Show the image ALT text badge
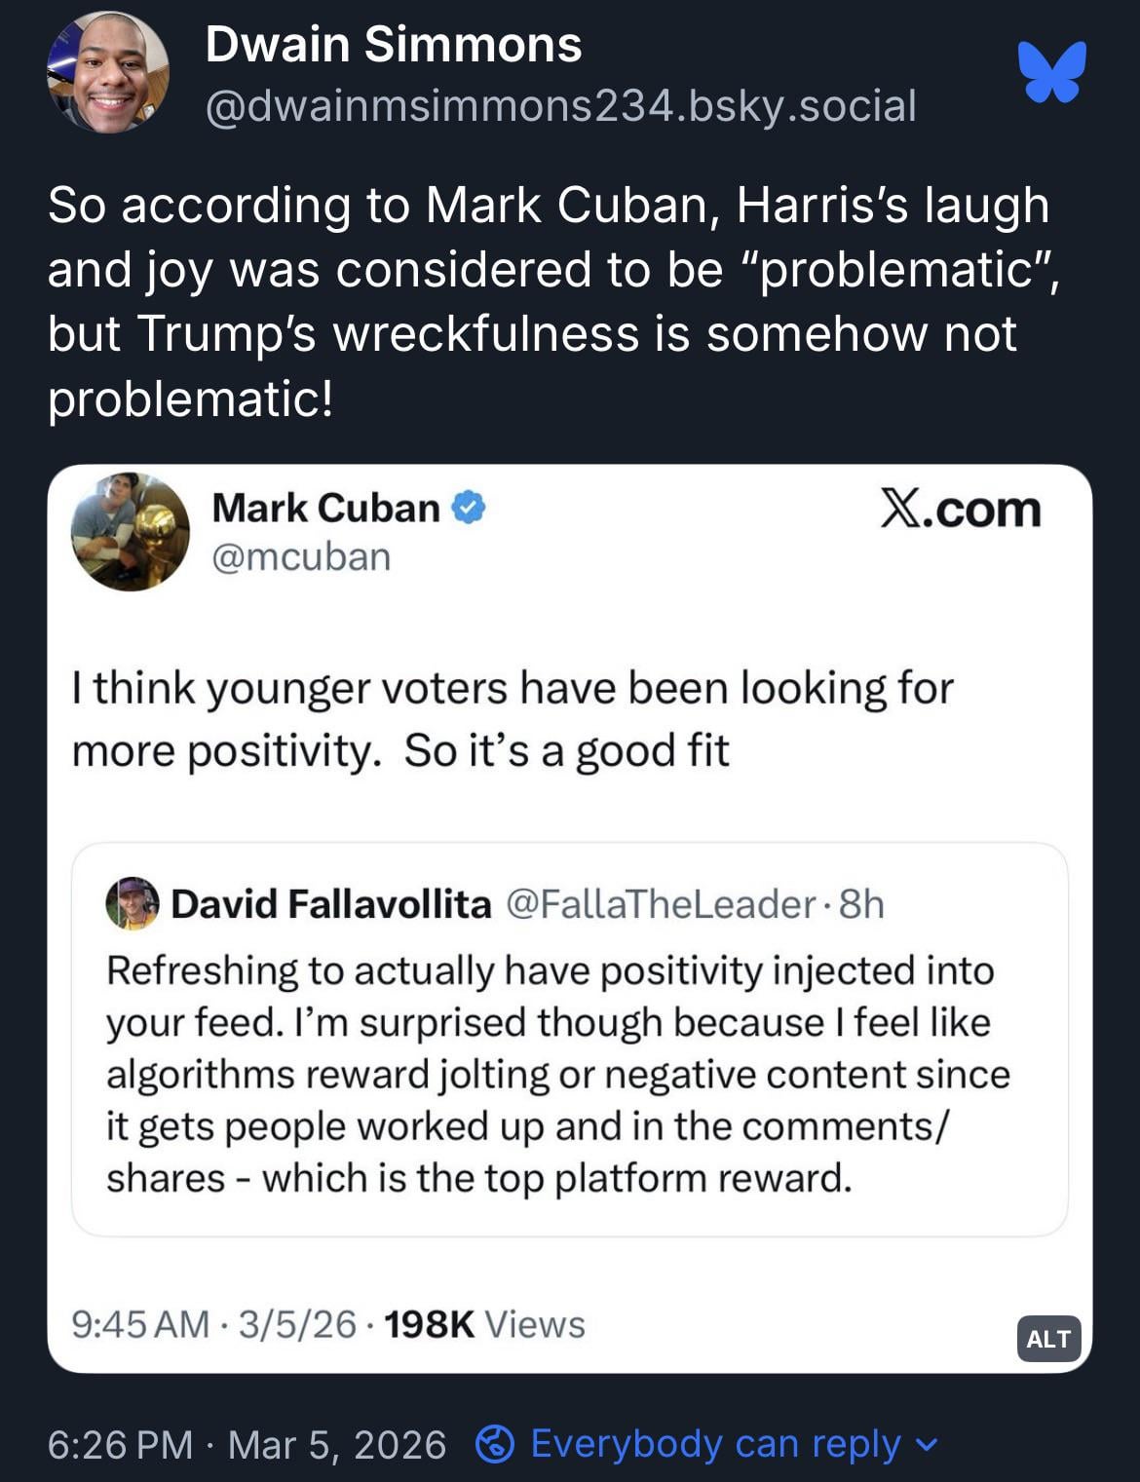 point(1048,1339)
